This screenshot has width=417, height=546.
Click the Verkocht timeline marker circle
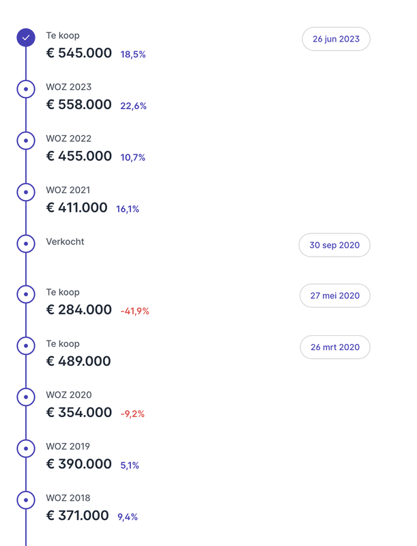click(x=26, y=243)
